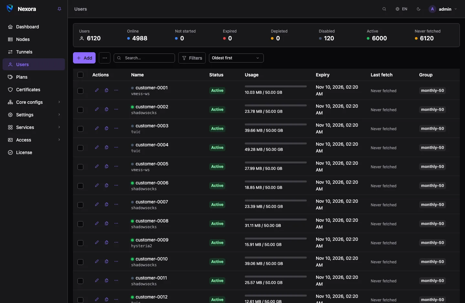Click the Never fetched 6120 stat

[x=428, y=35]
